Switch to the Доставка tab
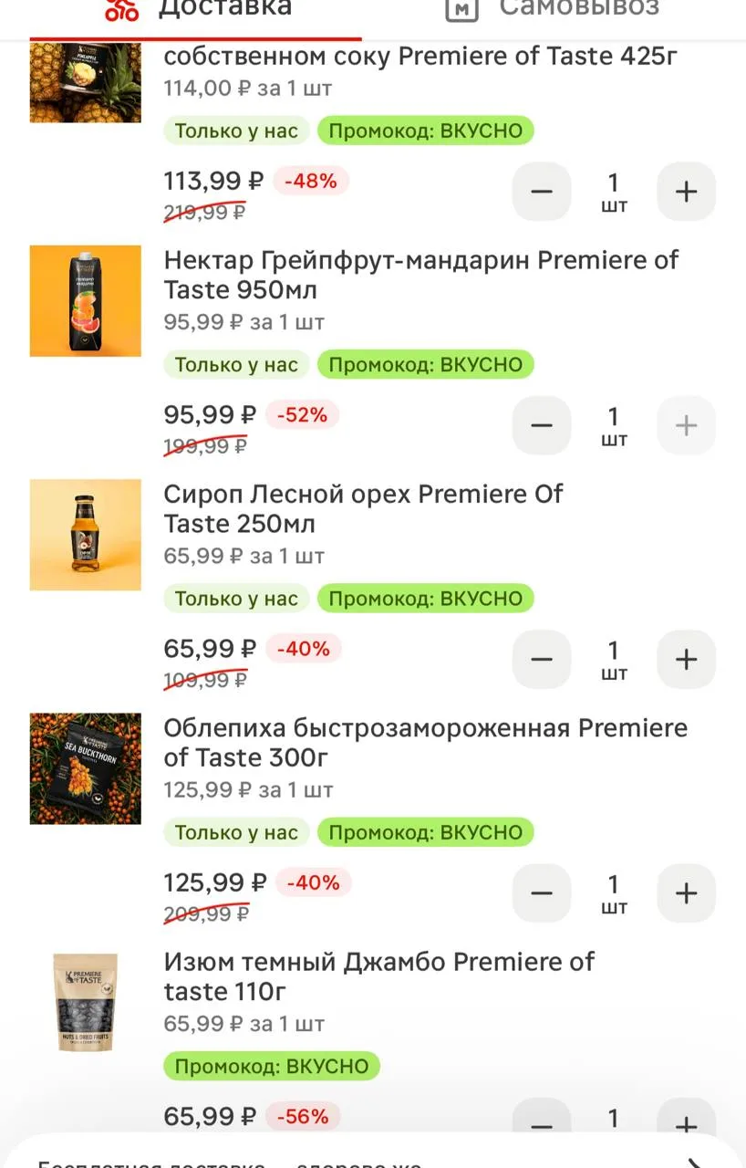 196,9
